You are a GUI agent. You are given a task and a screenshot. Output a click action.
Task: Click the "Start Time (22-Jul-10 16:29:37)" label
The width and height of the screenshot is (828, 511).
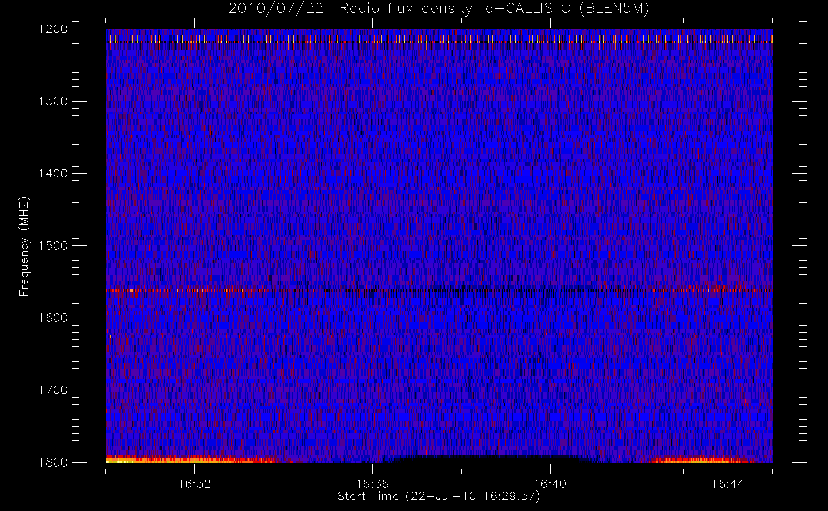[x=439, y=496]
